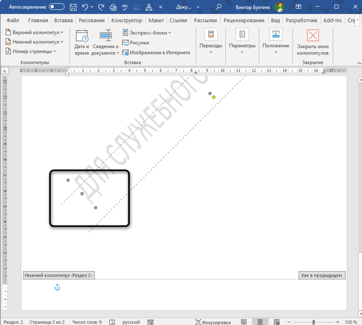Open the Положение group dropdown
362x325 pixels.
tap(276, 41)
